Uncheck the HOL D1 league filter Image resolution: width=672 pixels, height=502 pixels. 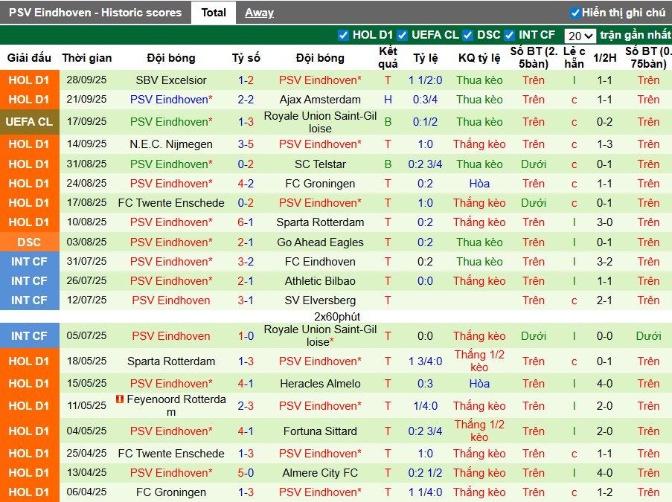coord(343,35)
